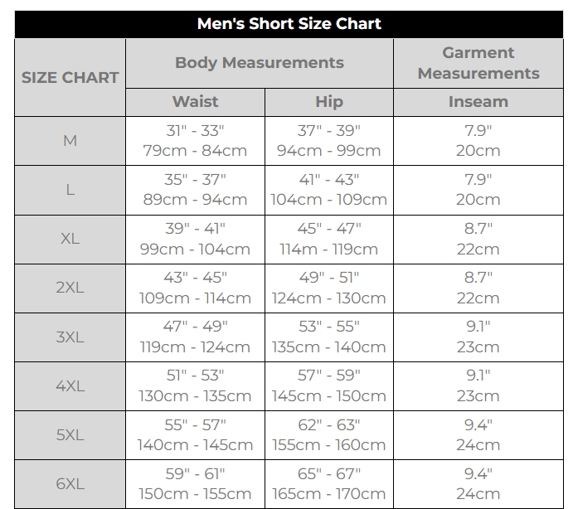Select the SIZE CHART header cell
Viewport: 573px width, 509px height.
coord(70,77)
